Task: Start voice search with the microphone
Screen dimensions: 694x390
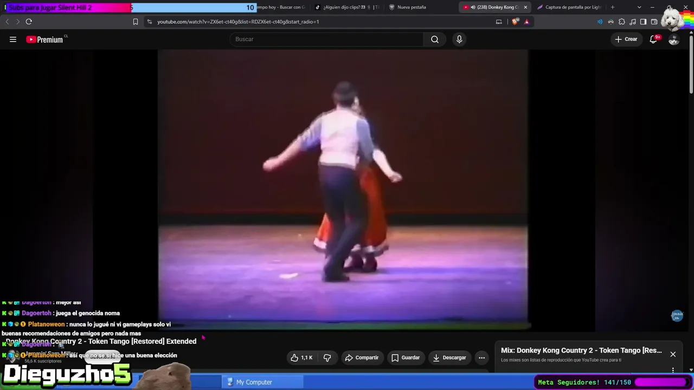Action: 459,39
